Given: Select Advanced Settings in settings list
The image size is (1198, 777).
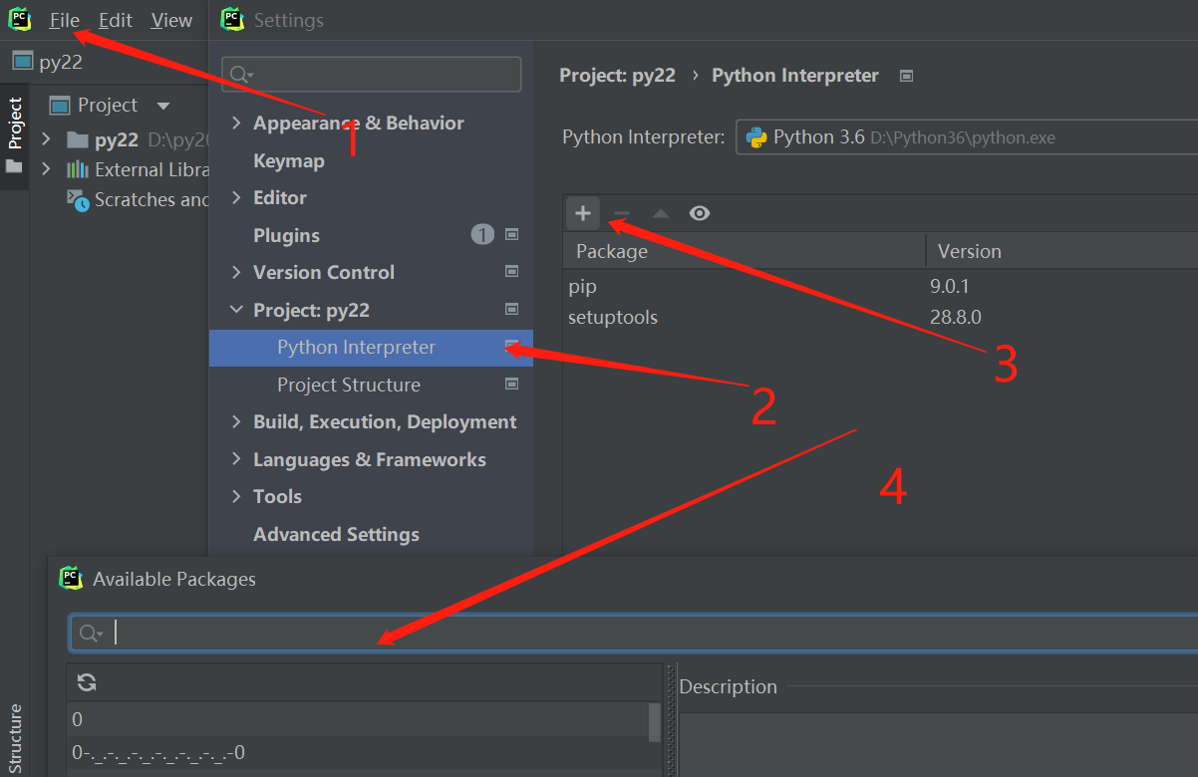Looking at the screenshot, I should tap(336, 534).
